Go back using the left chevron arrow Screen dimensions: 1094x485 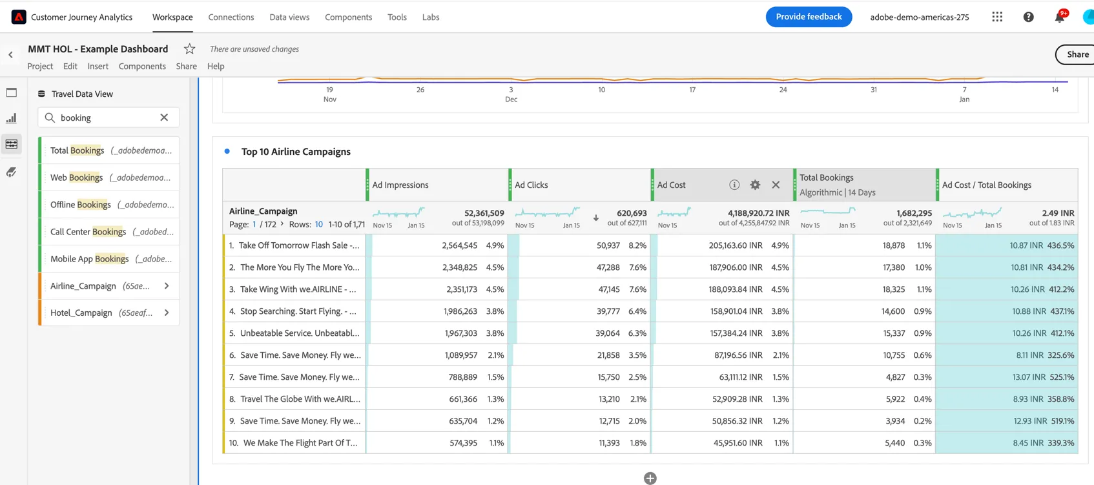(x=10, y=55)
